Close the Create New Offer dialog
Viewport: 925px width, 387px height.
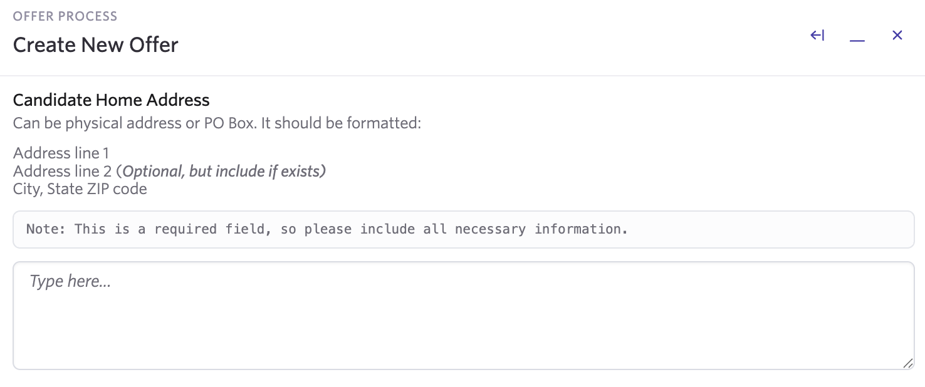pyautogui.click(x=897, y=36)
